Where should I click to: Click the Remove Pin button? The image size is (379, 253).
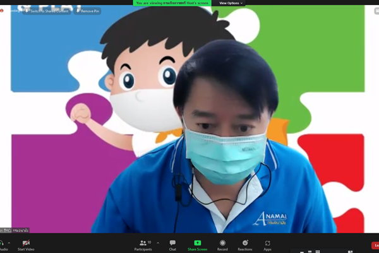coord(88,11)
